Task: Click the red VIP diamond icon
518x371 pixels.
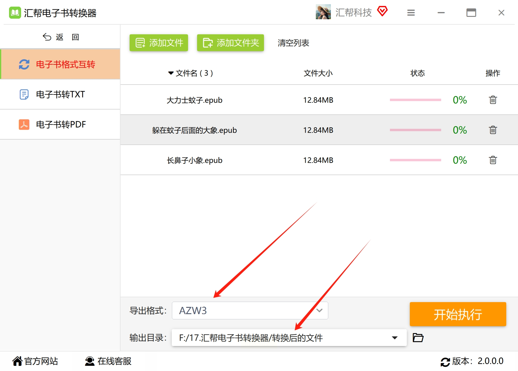Action: (382, 11)
